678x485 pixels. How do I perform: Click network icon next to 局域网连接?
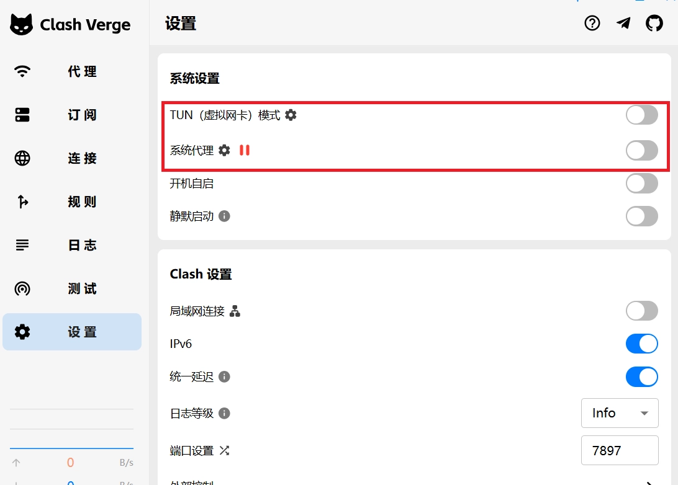(x=235, y=311)
